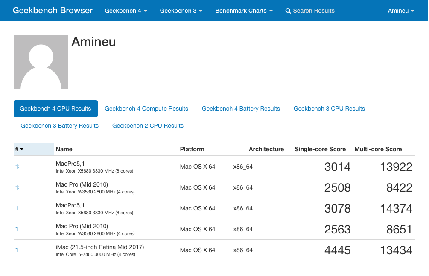The image size is (429, 276).
Task: Open the Amineu account dropdown
Action: click(x=401, y=11)
